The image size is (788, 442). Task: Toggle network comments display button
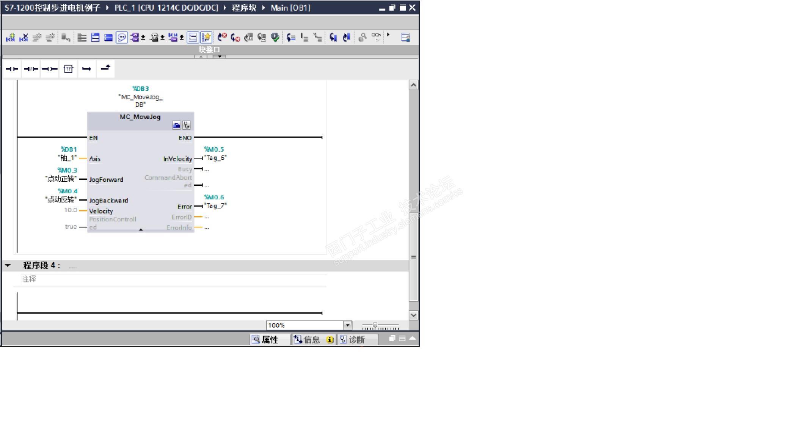tap(193, 37)
